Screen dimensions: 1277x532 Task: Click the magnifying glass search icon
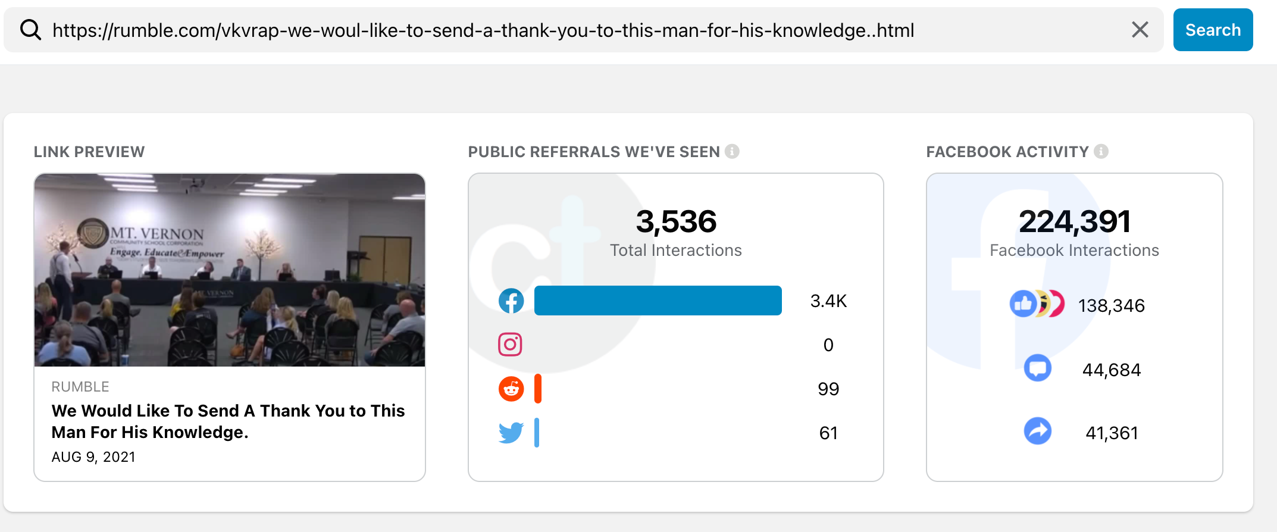[x=30, y=30]
